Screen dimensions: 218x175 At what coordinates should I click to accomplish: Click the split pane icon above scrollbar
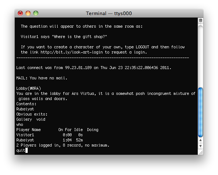[x=201, y=20]
